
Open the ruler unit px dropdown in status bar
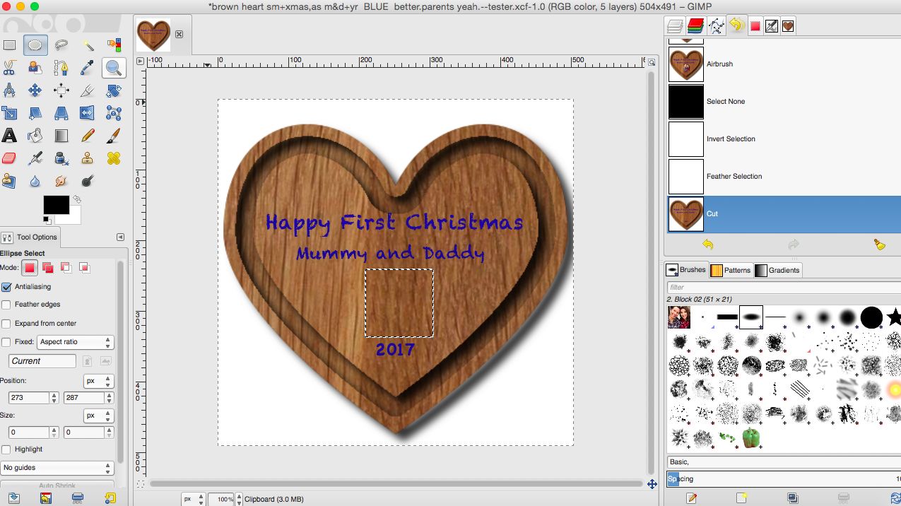click(193, 499)
